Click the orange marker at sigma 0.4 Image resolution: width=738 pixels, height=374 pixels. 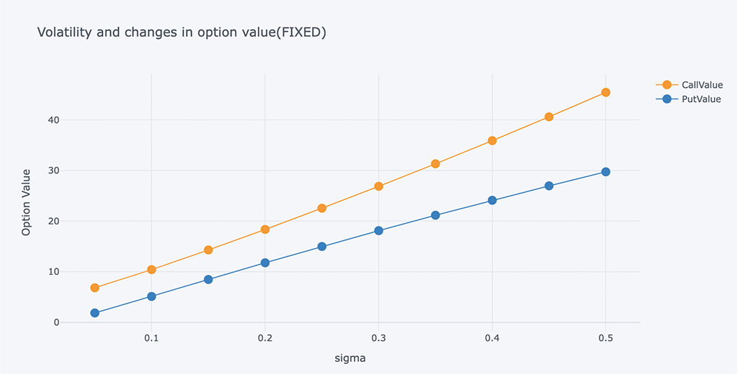[x=492, y=141]
